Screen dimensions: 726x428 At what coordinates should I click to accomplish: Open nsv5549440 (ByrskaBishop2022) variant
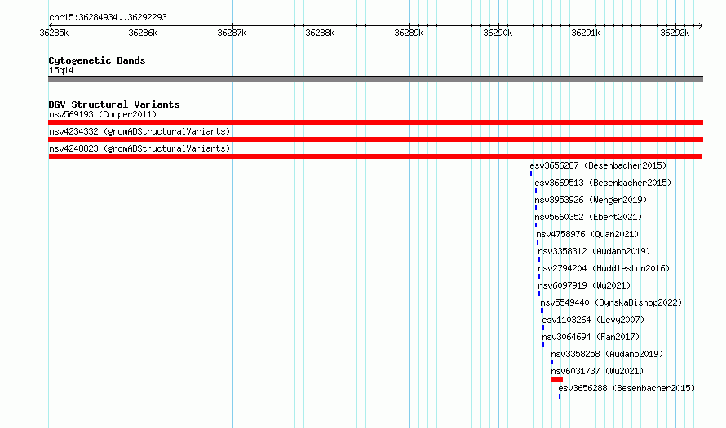(x=611, y=302)
